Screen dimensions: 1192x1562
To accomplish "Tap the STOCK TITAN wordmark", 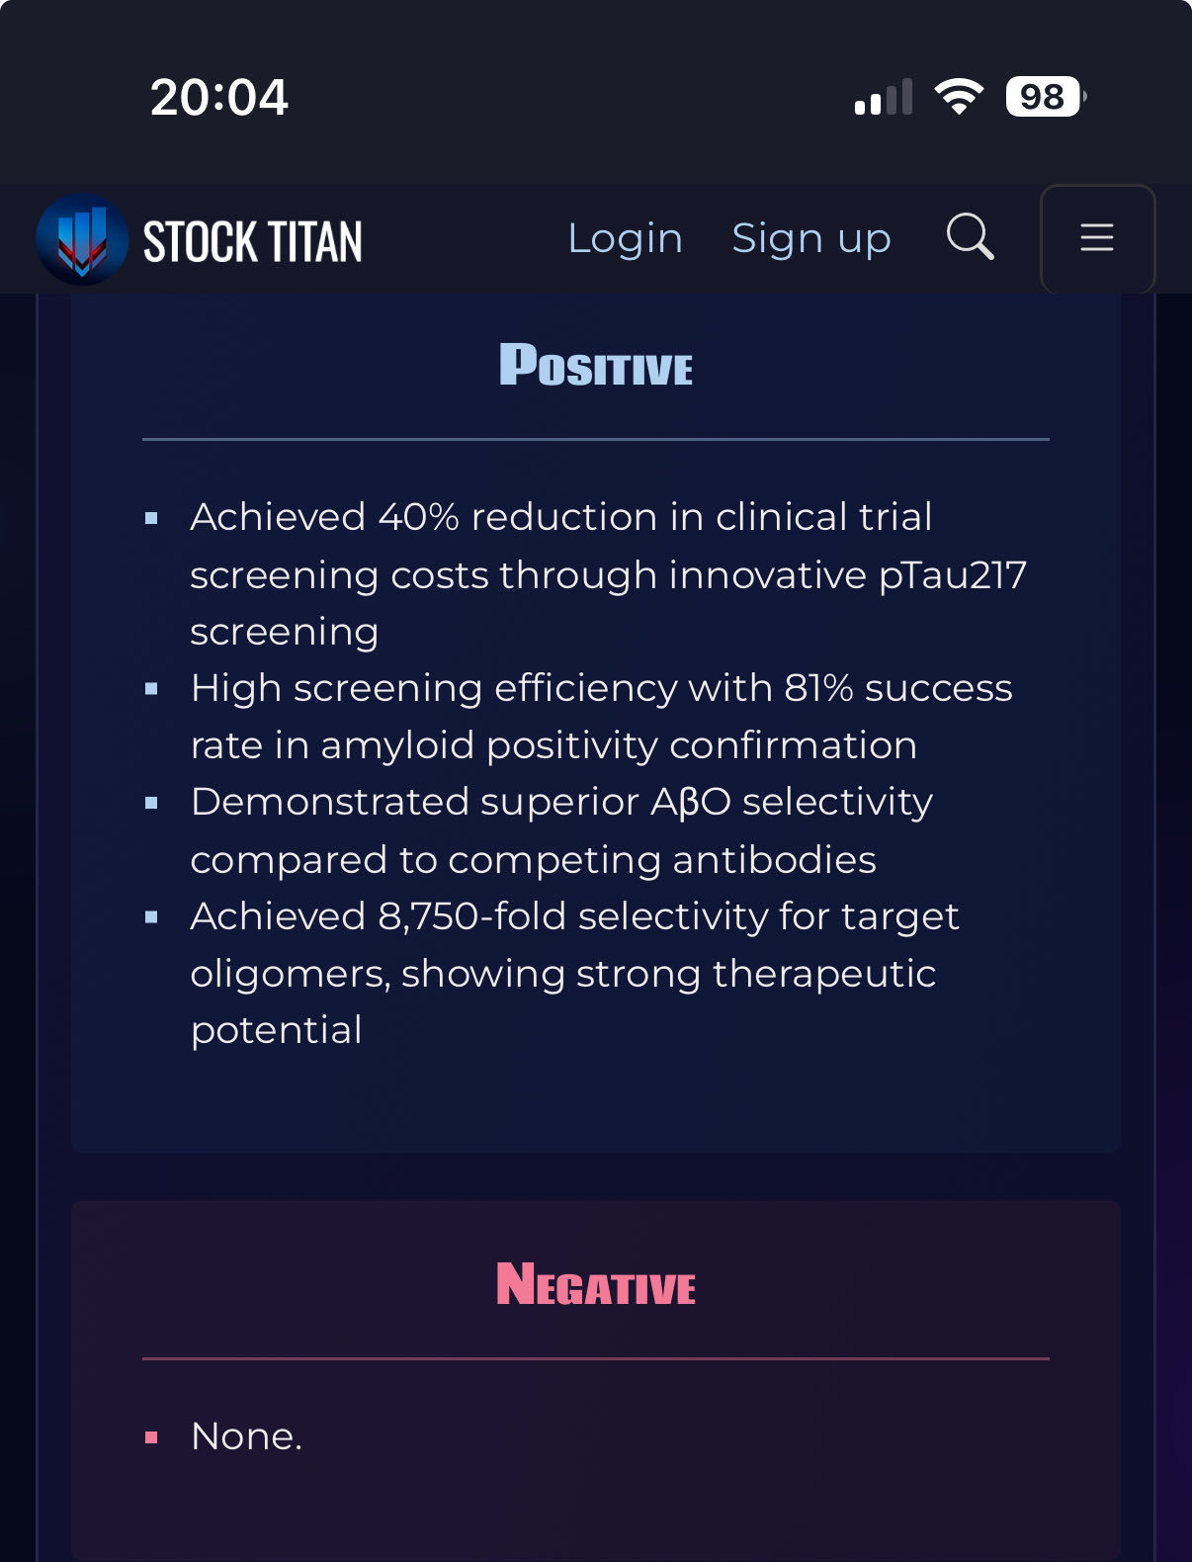I will tap(253, 241).
